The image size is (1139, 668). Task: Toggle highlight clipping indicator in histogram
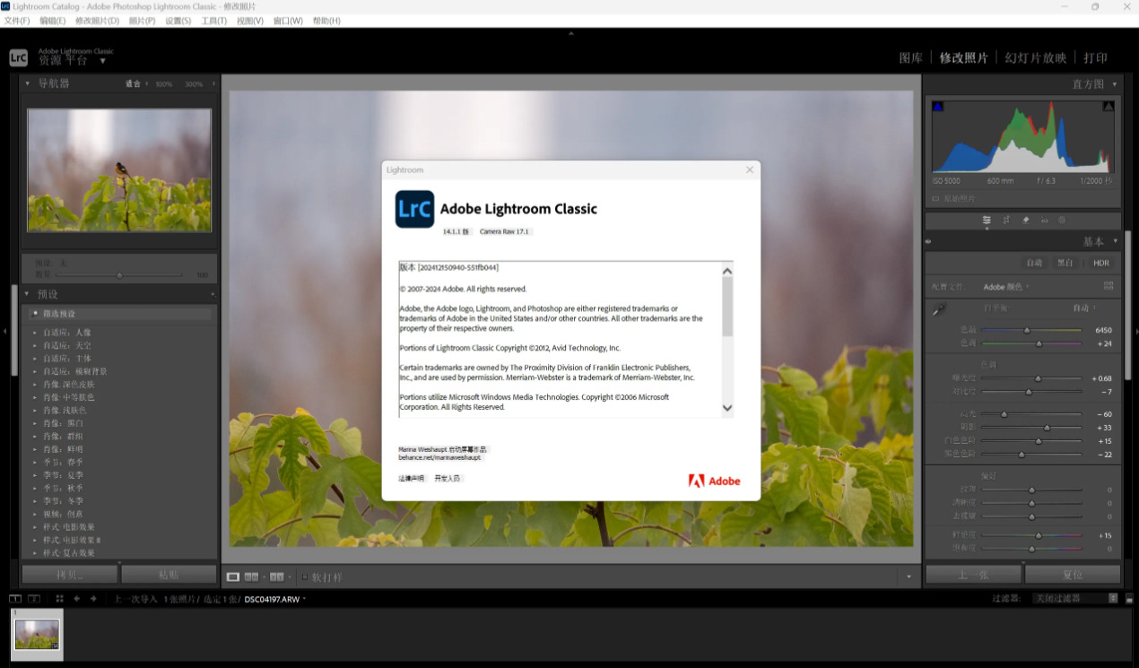(1109, 107)
